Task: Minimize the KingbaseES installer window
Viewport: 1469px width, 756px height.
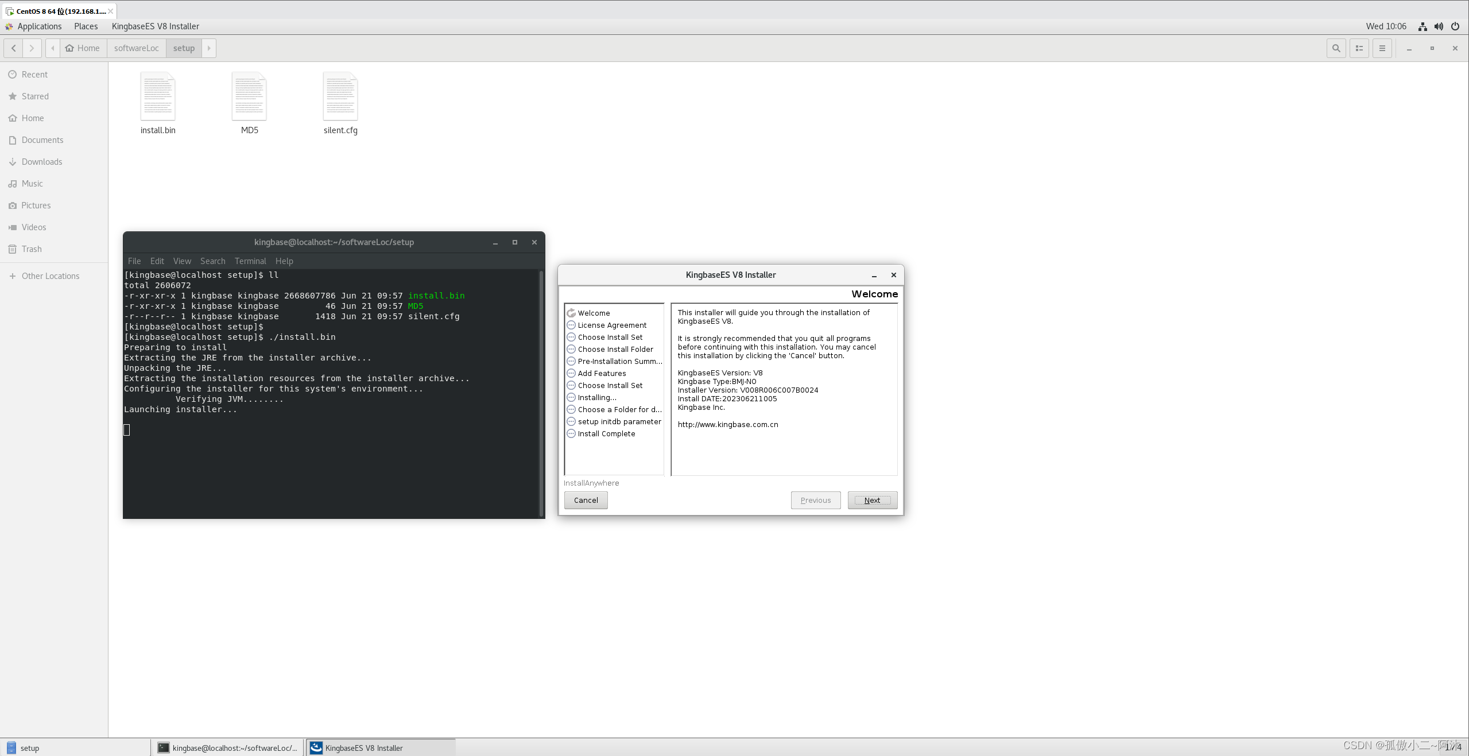Action: coord(874,276)
